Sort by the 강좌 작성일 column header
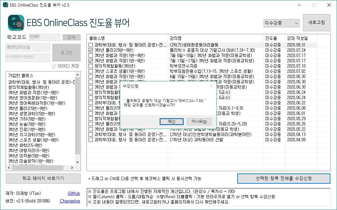The image size is (337, 210). [301, 38]
